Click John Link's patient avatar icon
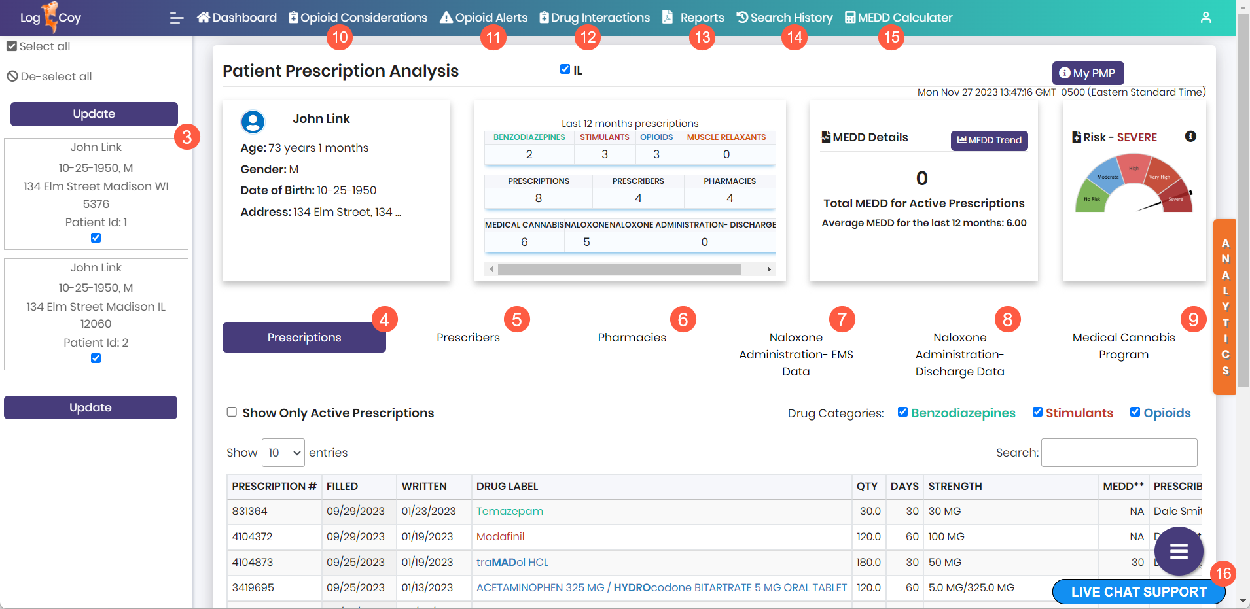This screenshot has width=1250, height=609. click(253, 122)
